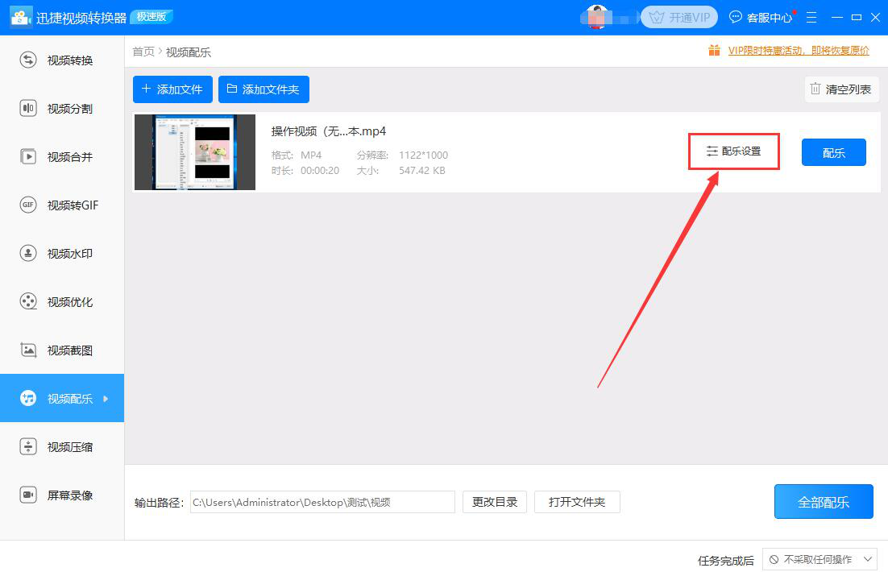Open the 任务完成后 action dropdown

pos(820,560)
